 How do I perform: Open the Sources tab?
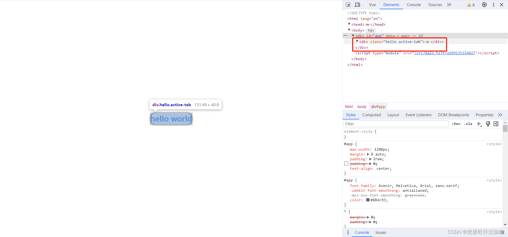(435, 5)
